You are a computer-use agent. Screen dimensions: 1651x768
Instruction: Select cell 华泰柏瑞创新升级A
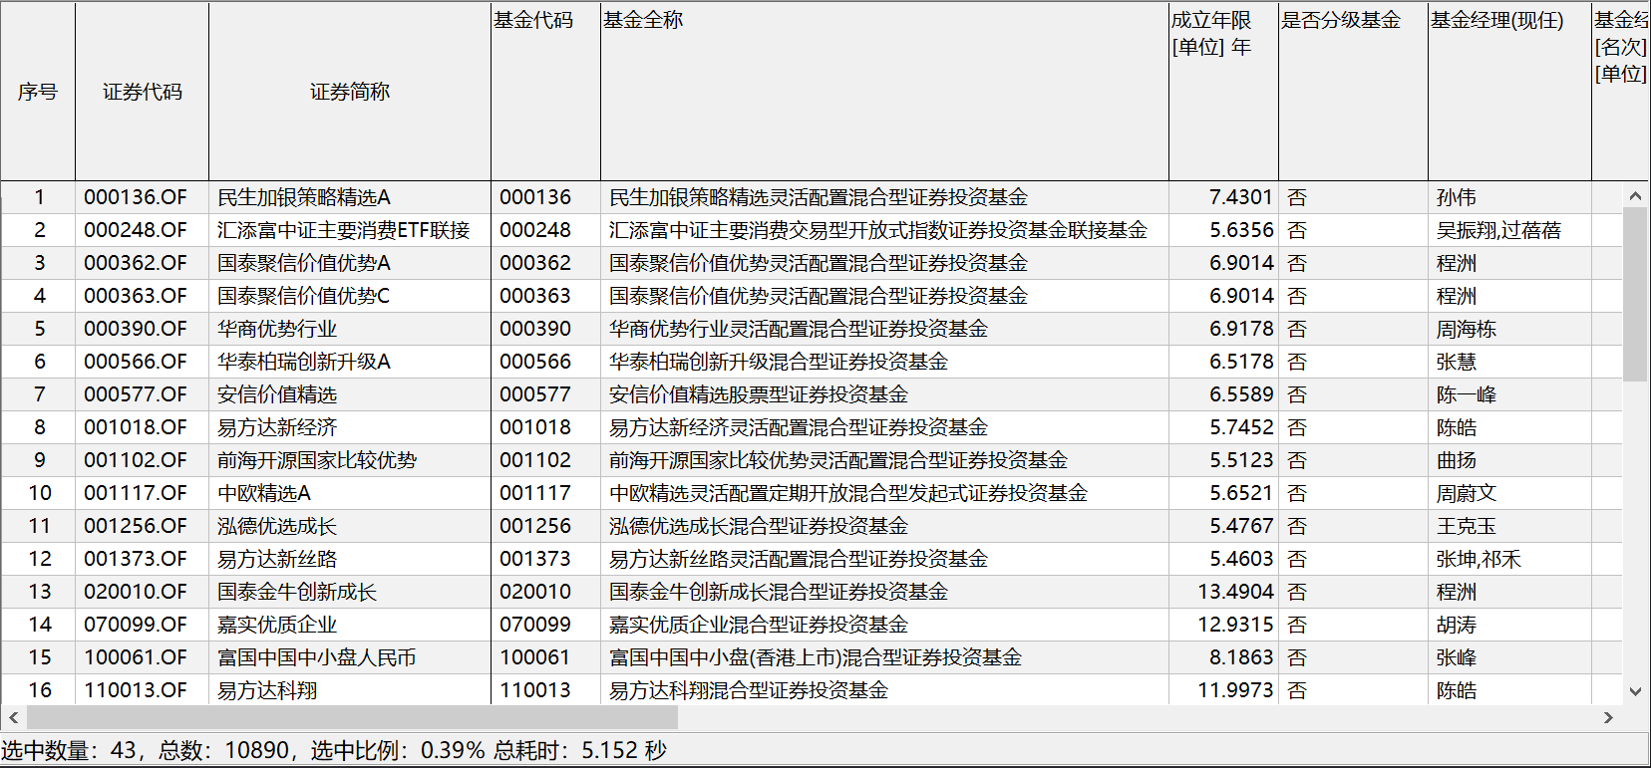(350, 362)
